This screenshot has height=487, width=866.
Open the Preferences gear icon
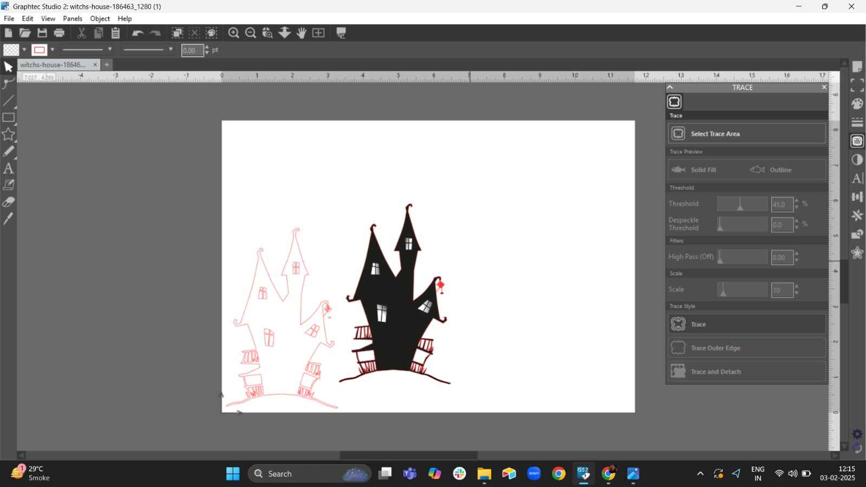(x=857, y=434)
